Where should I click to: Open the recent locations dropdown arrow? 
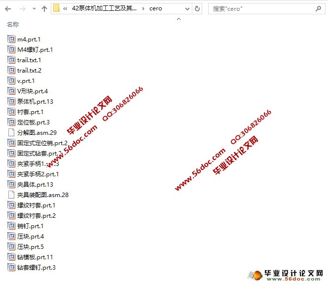pos(34,9)
